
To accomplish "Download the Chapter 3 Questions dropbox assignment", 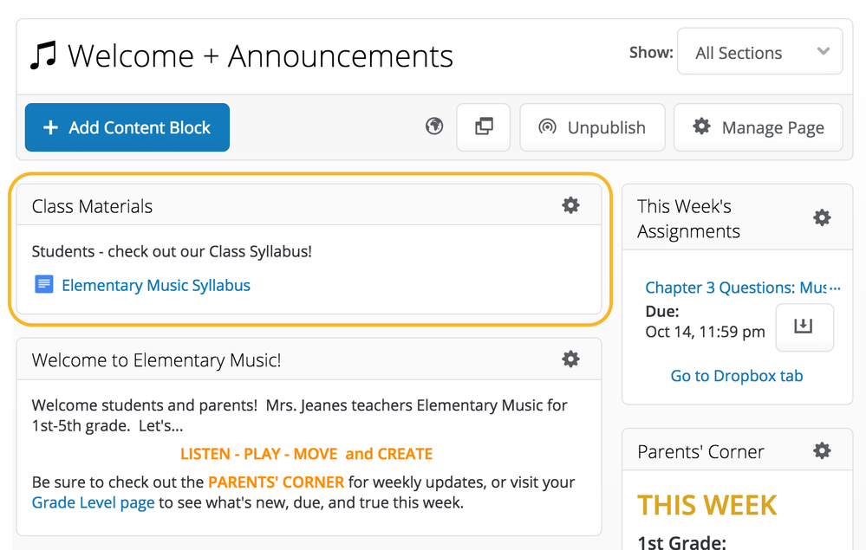I will click(x=804, y=327).
